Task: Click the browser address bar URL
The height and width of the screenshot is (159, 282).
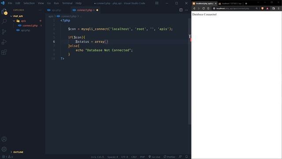Action: click(233, 8)
